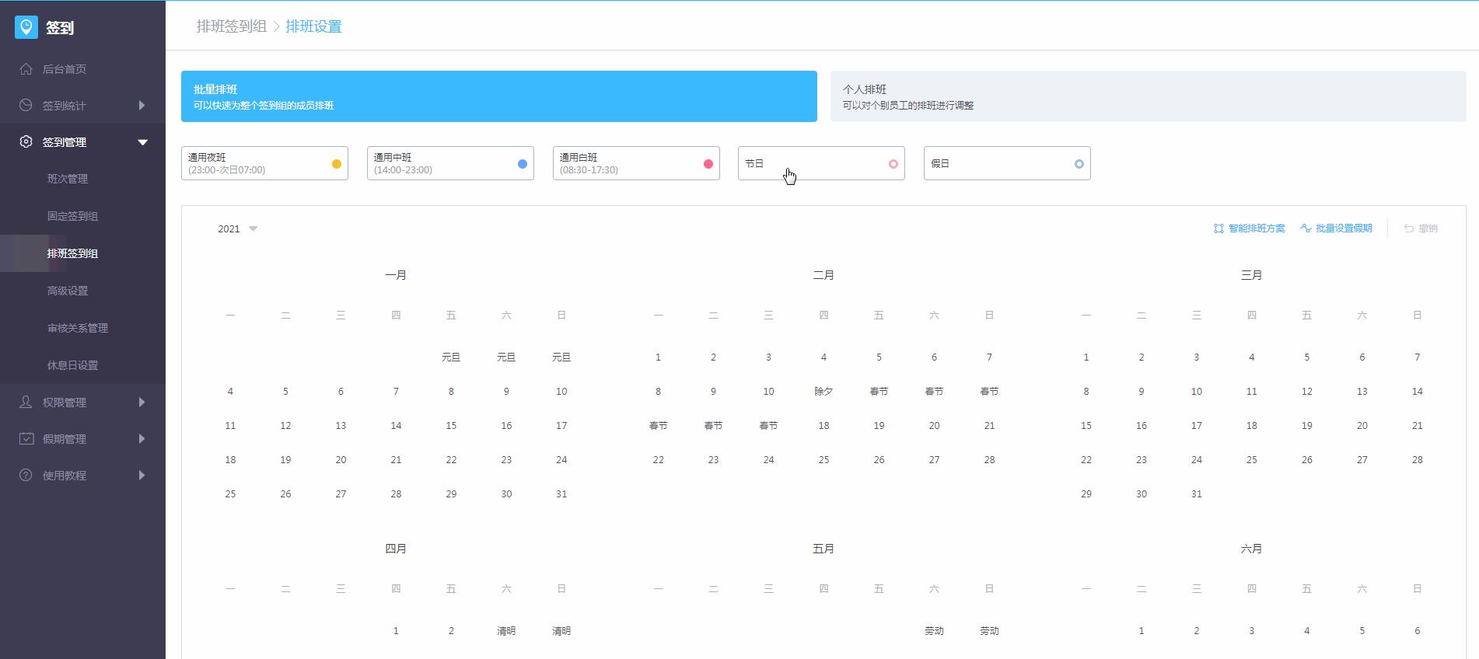Select the 节日 holiday radio option
This screenshot has height=659, width=1479.
[x=893, y=164]
